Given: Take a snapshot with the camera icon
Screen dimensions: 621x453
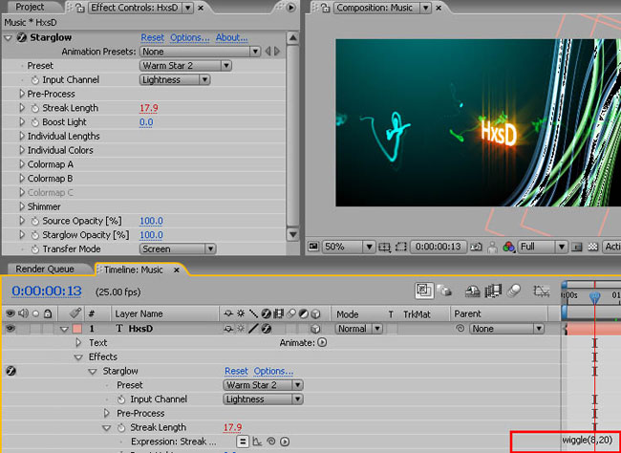Looking at the screenshot, I should (x=479, y=247).
